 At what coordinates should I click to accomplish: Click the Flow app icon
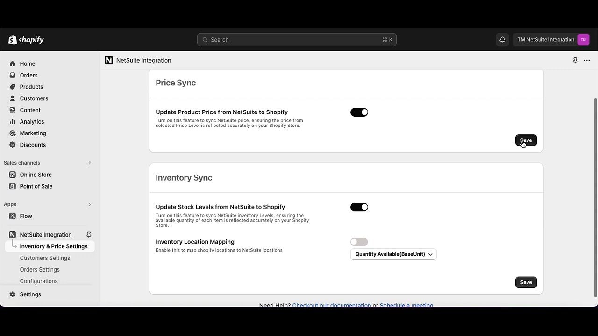coord(13,216)
